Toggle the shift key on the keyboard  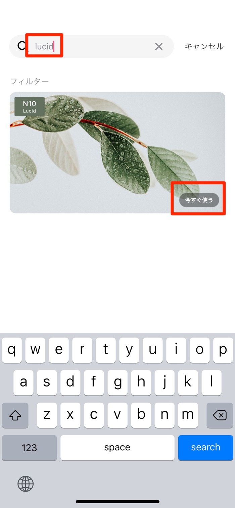(15, 415)
